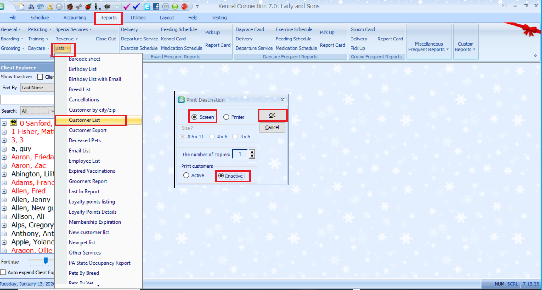
Task: Select Active under Print customers
Action: click(186, 175)
